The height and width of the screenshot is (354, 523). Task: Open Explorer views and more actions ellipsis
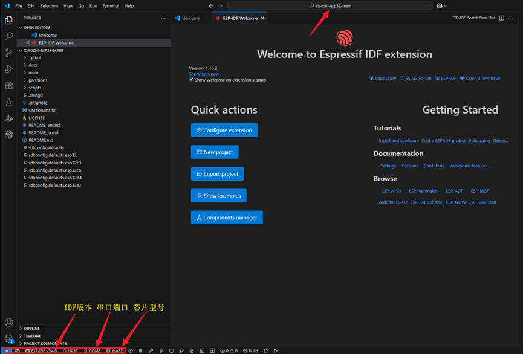(x=163, y=18)
